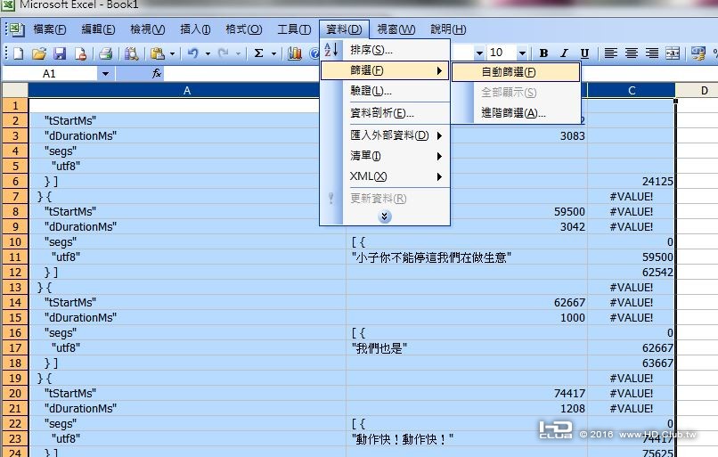Click the Undo arrow icon
The image size is (718, 457).
click(x=193, y=53)
